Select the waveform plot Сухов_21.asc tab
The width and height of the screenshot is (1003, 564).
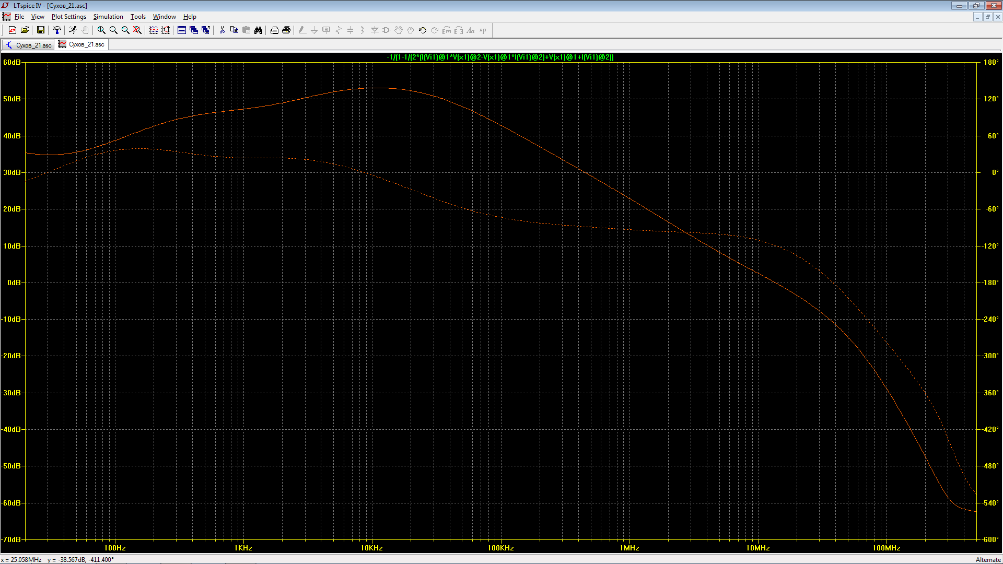[x=82, y=44]
